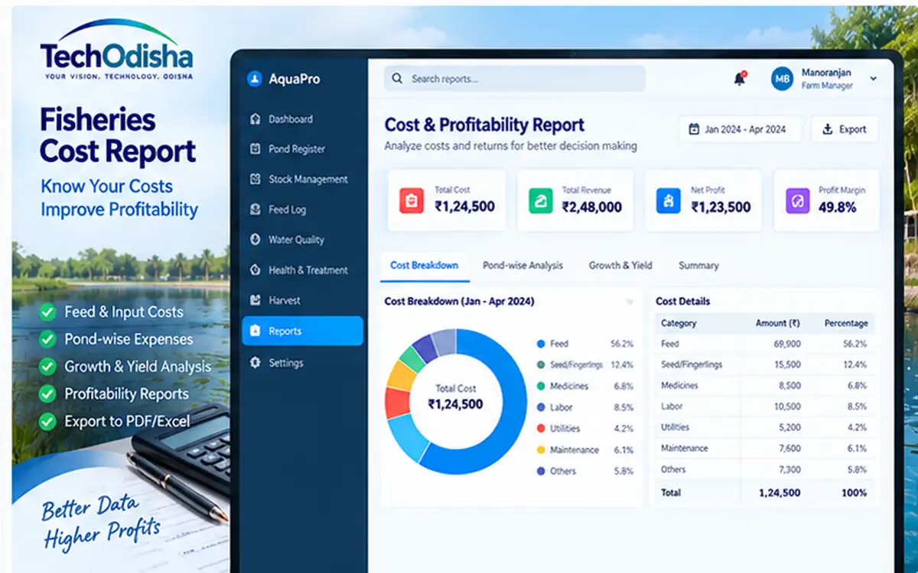Click the Category column header

pyautogui.click(x=679, y=323)
